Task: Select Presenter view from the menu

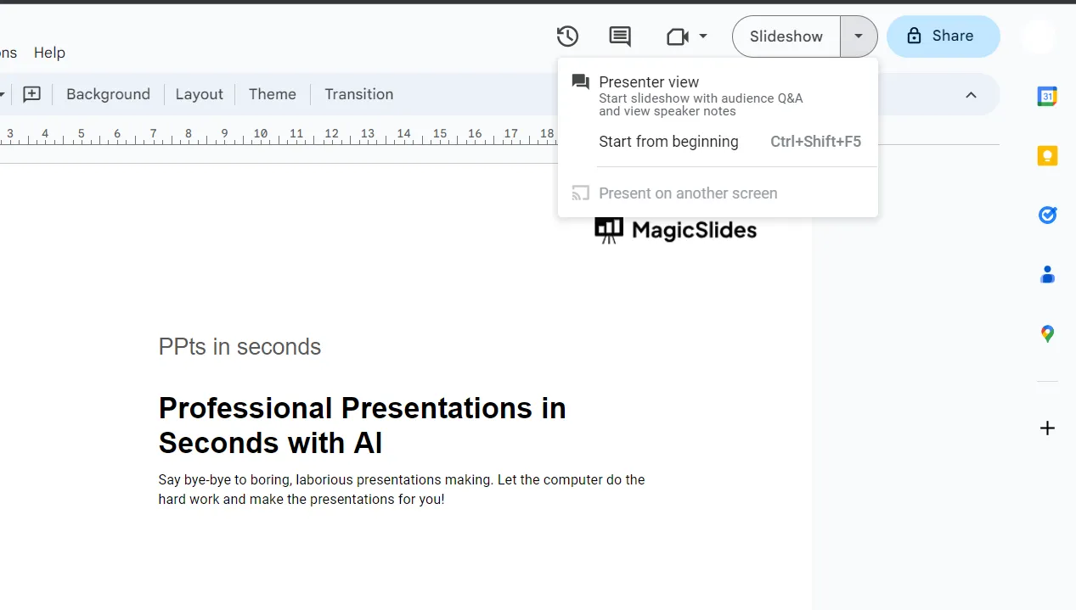Action: (649, 82)
